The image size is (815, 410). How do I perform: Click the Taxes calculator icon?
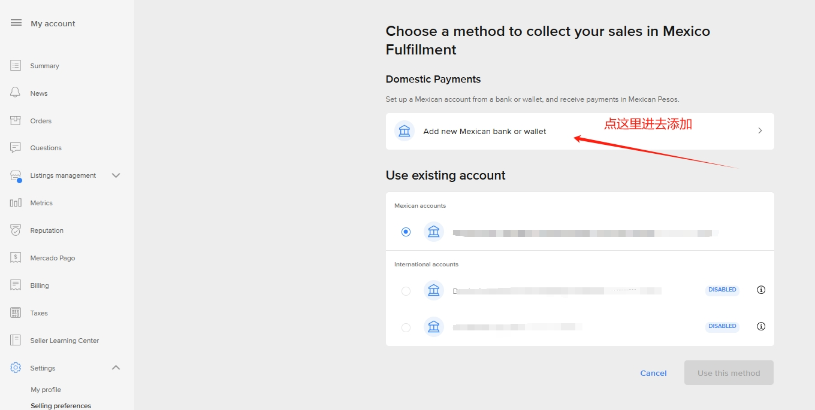coord(16,312)
